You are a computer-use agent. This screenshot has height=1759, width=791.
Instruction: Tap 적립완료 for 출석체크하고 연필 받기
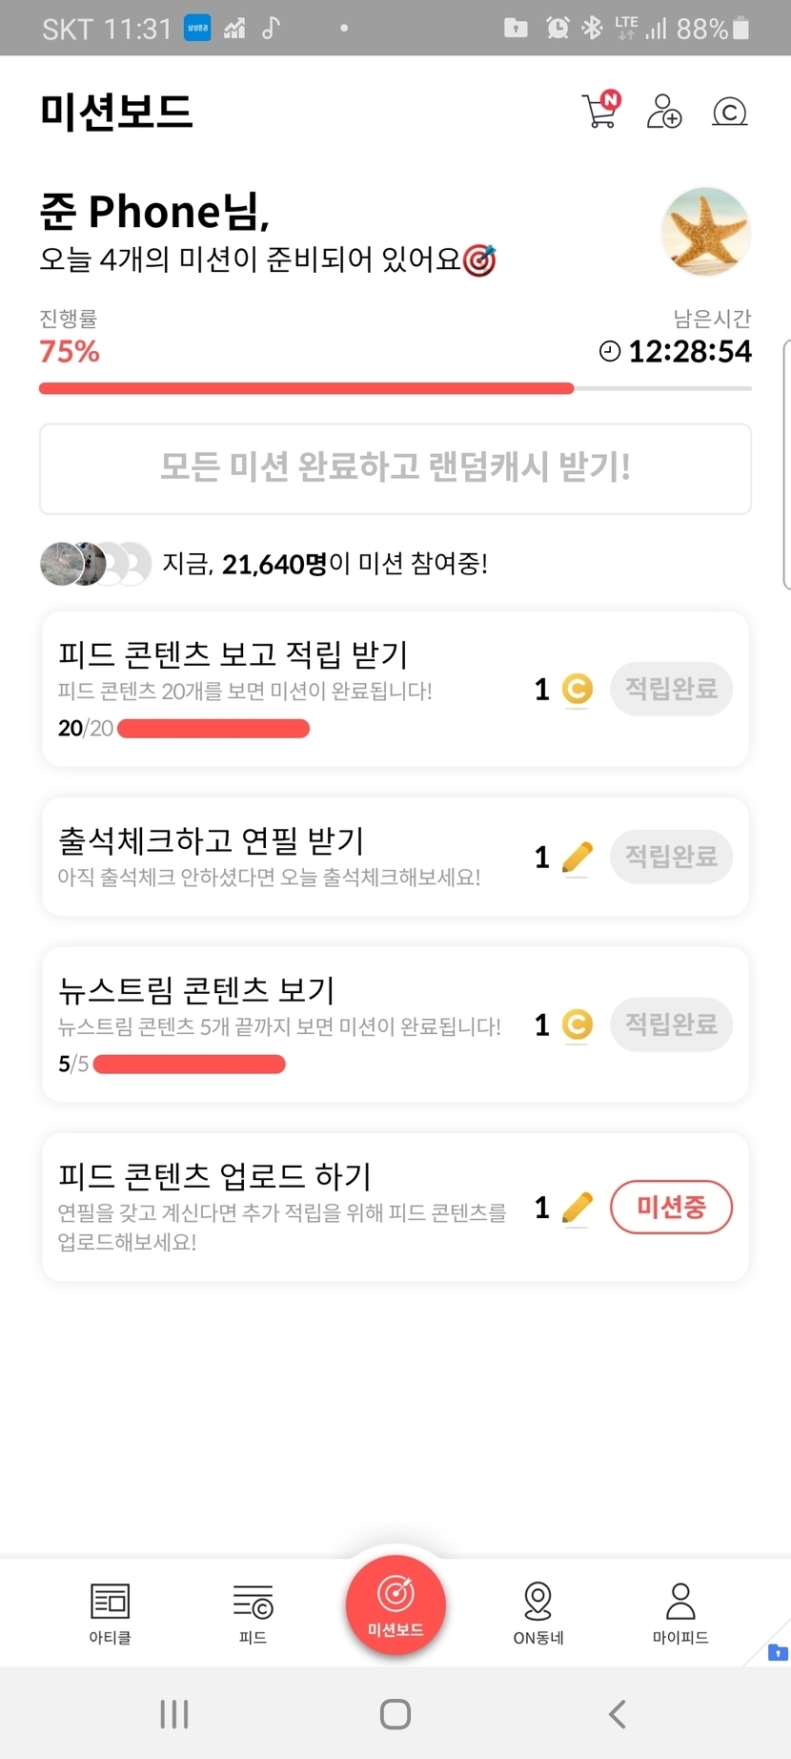[x=671, y=857]
